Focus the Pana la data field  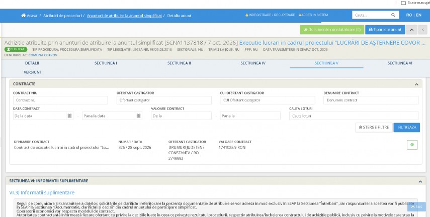pos(109,116)
